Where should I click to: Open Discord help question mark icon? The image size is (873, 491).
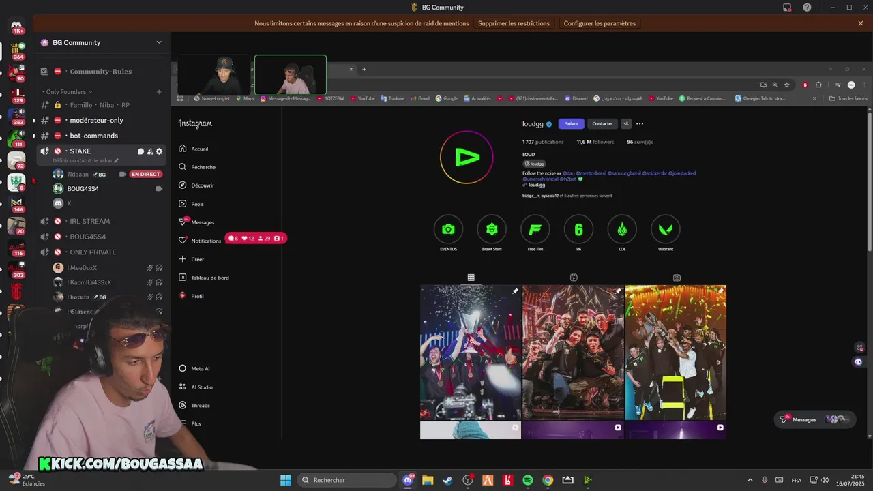tap(807, 8)
